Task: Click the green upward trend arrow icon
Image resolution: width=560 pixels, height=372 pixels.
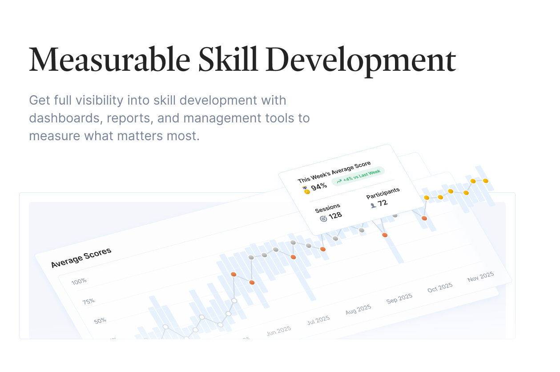Action: pyautogui.click(x=339, y=181)
